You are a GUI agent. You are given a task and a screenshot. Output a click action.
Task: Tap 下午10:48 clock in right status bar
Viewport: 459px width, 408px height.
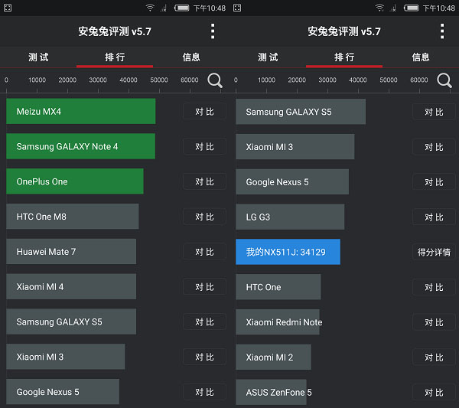(x=439, y=8)
